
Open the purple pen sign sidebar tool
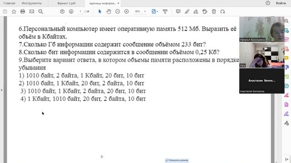tap(286, 114)
